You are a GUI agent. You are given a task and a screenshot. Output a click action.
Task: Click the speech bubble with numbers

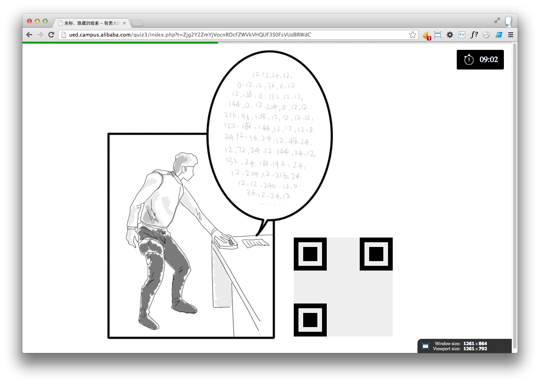tap(269, 135)
